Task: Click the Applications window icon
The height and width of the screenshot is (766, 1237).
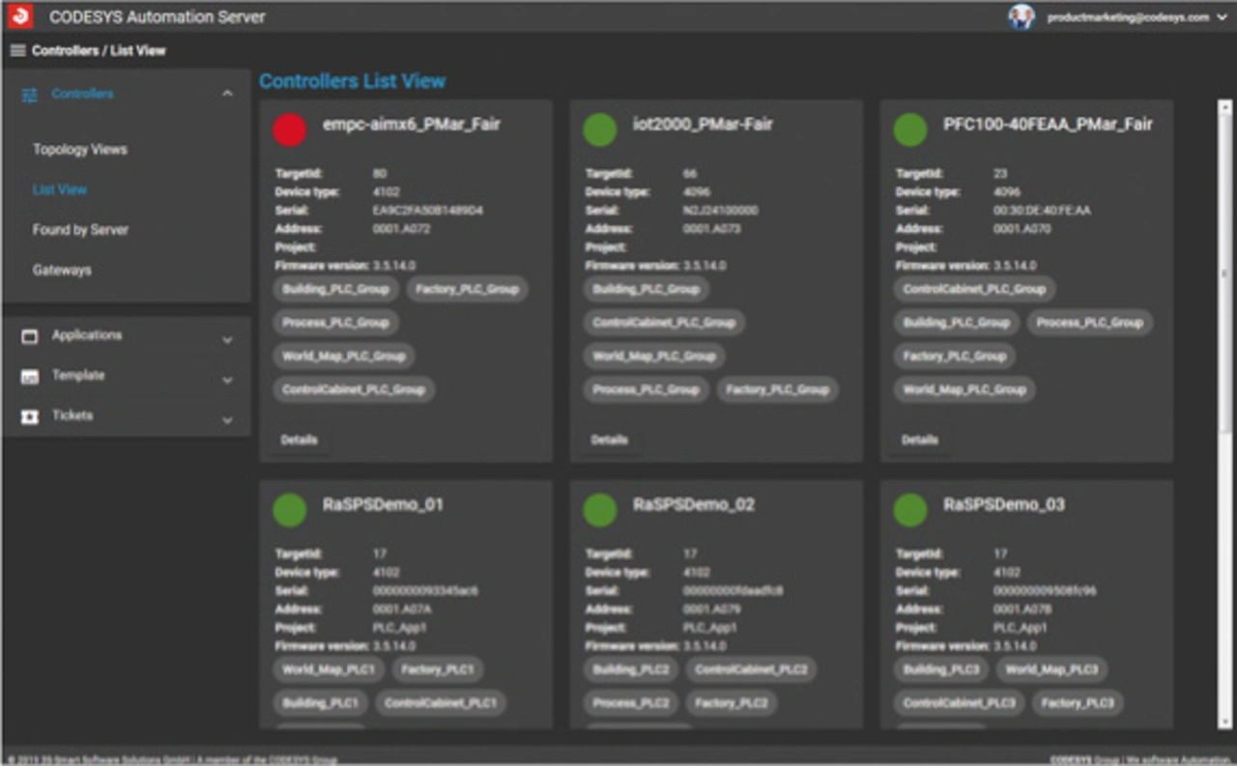Action: pos(29,336)
